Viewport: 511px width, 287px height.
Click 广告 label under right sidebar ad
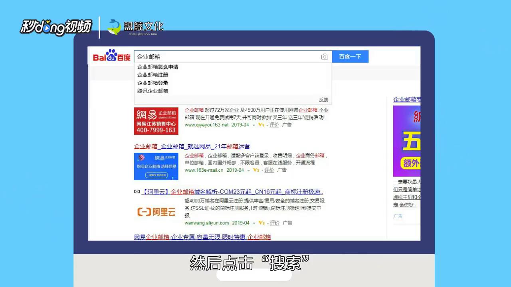(x=398, y=216)
